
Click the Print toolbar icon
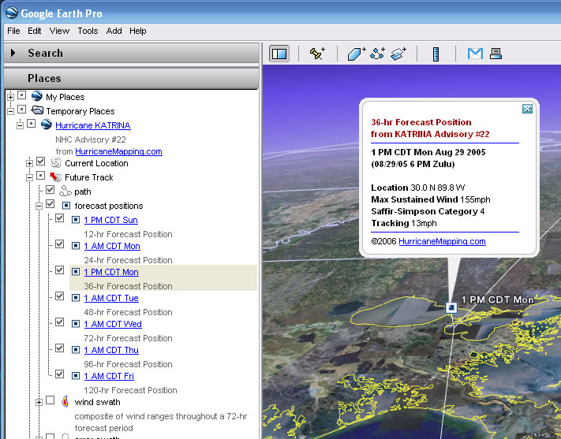pos(496,54)
